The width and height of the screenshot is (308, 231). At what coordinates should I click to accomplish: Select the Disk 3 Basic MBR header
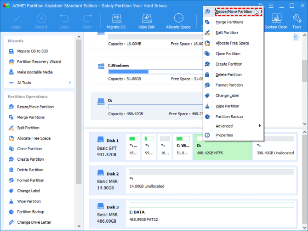[x=108, y=214]
